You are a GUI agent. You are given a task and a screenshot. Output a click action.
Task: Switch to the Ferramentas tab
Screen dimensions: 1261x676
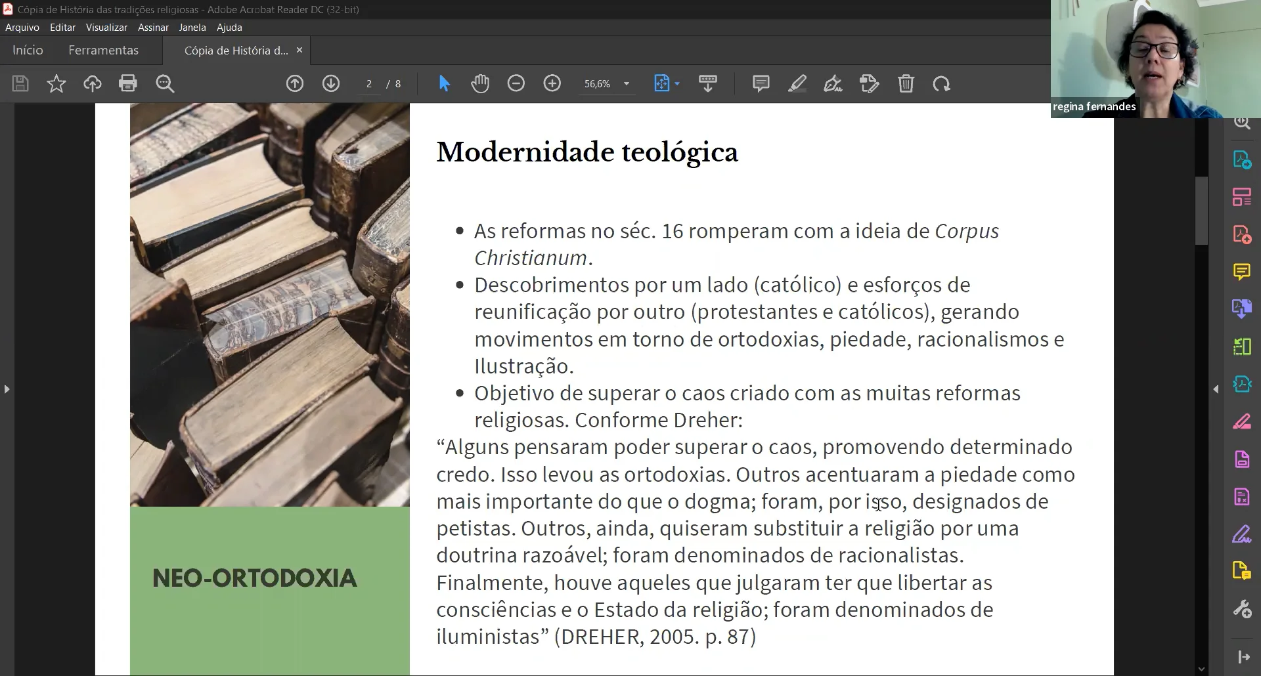tap(104, 50)
